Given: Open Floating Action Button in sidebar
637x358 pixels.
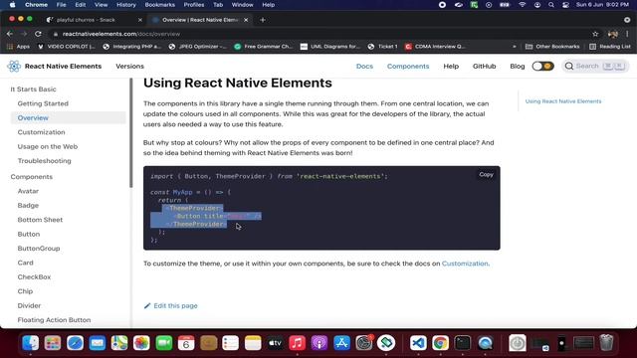Looking at the screenshot, I should coord(54,320).
